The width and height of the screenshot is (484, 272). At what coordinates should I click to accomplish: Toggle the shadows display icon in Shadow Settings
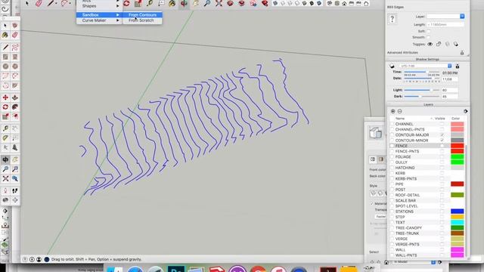tap(392, 66)
